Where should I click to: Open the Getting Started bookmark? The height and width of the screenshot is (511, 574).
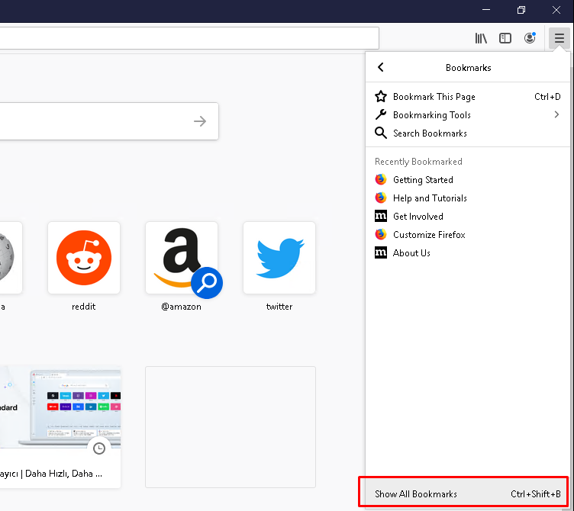[x=468, y=179]
